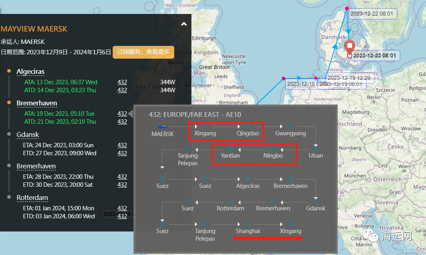Screen dimensions: 426x255
Task: Click service 432 link on Algeciras ATA row
Action: [122, 82]
